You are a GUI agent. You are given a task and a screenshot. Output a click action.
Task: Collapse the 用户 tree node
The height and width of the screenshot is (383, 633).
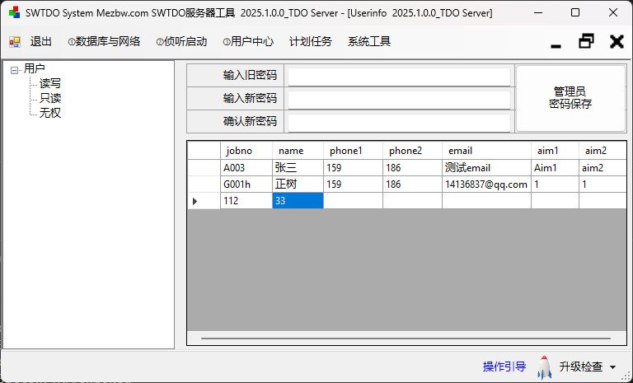[15, 69]
